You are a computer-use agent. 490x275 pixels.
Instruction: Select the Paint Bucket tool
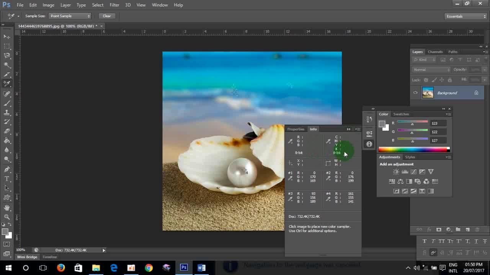point(7,141)
